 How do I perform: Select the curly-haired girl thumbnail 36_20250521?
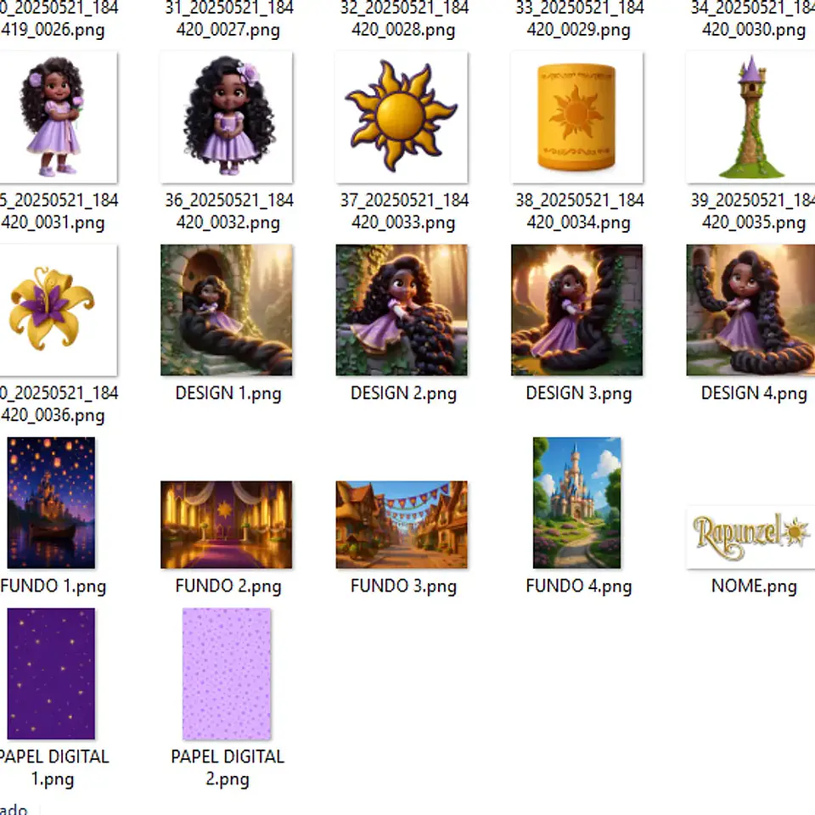pos(227,117)
